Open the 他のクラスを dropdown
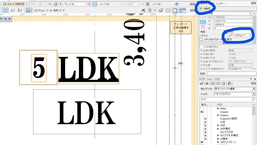257x145 pixels. (235, 89)
